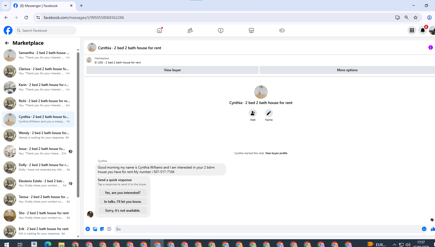Open the Marketplace storefront icon
Viewport: 435px width, 247px height.
pos(251,30)
